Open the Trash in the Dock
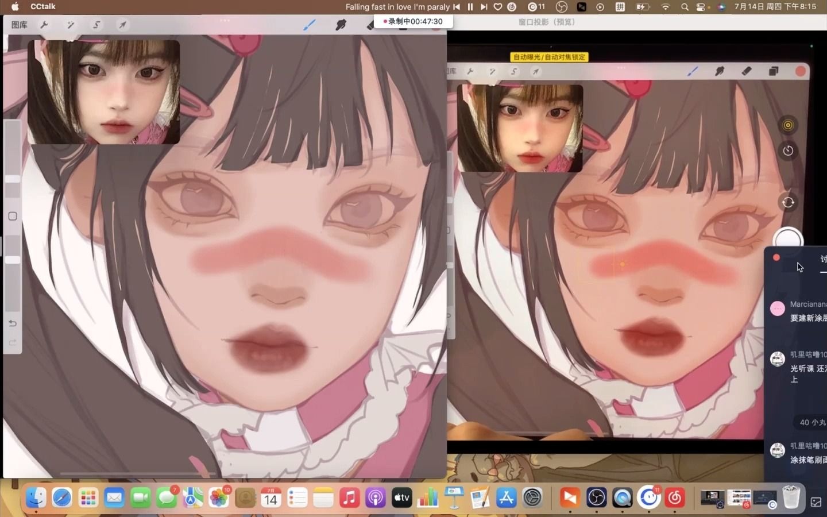This screenshot has width=827, height=517. (x=791, y=497)
